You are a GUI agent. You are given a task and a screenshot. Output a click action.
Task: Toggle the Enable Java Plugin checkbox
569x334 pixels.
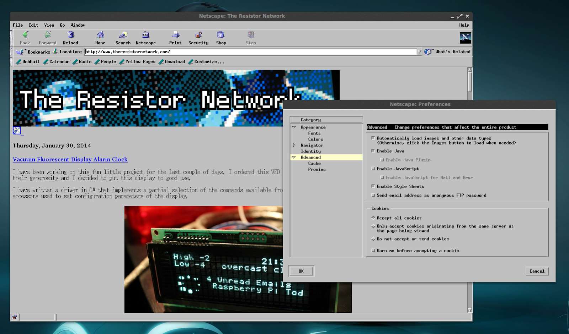tap(382, 160)
